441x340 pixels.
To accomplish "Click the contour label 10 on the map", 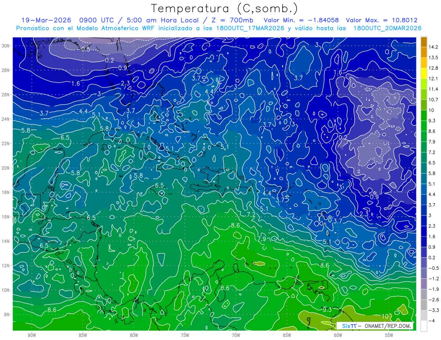I will [x=385, y=316].
